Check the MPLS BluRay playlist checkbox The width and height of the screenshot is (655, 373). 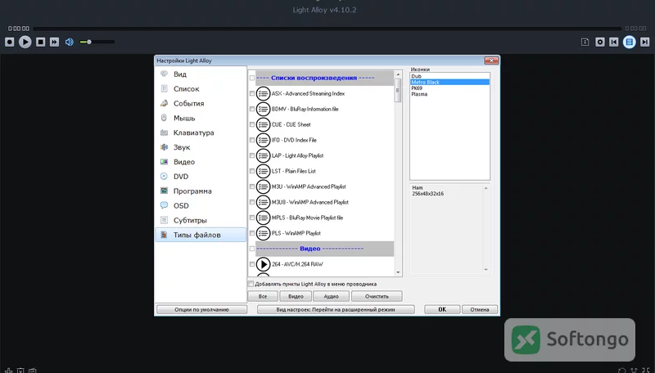pyautogui.click(x=252, y=218)
